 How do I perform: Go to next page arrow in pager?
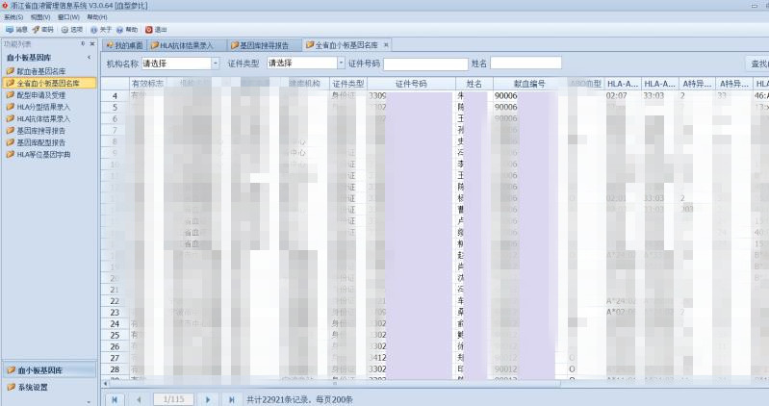208,399
